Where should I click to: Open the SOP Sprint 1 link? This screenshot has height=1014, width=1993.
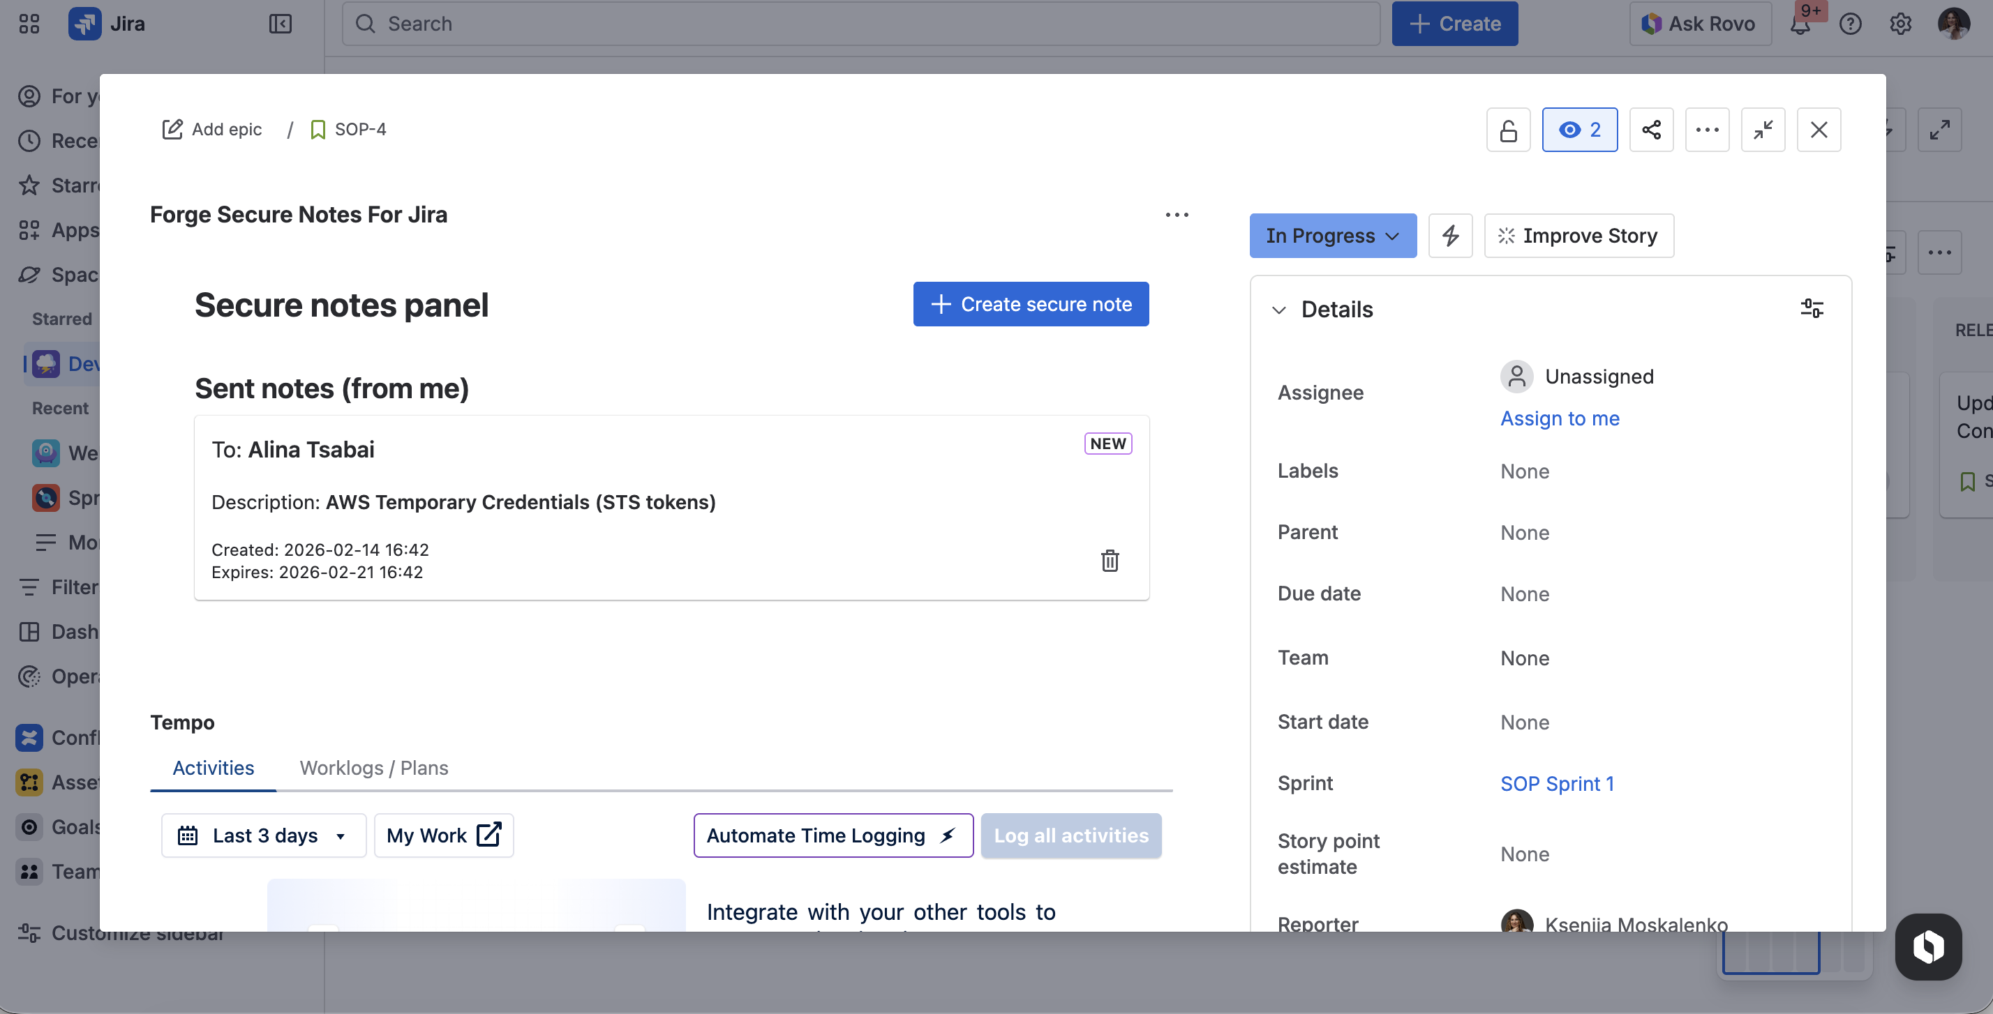tap(1557, 785)
